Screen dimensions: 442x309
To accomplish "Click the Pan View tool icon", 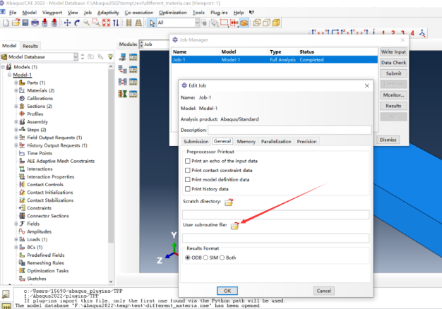I will coord(68,23).
